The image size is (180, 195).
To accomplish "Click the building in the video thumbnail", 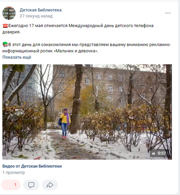I will tap(109, 87).
